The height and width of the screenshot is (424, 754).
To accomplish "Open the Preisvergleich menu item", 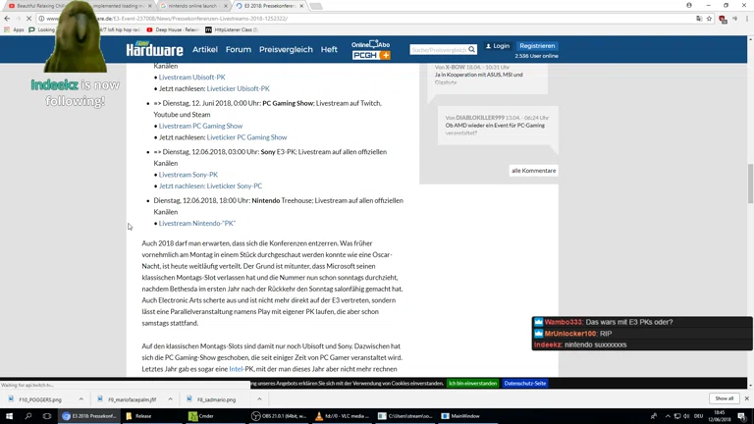I will click(286, 49).
